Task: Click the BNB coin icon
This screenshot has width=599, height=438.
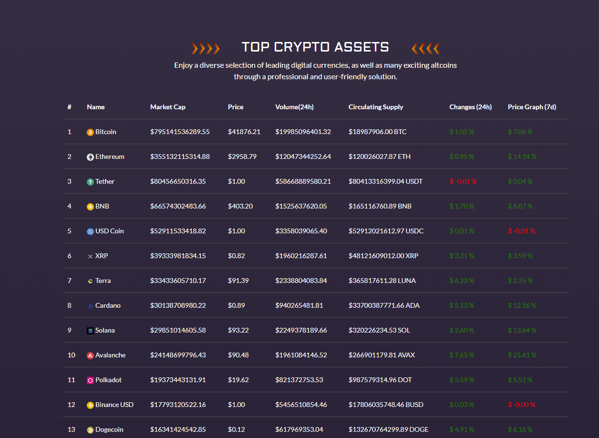Action: pos(90,207)
